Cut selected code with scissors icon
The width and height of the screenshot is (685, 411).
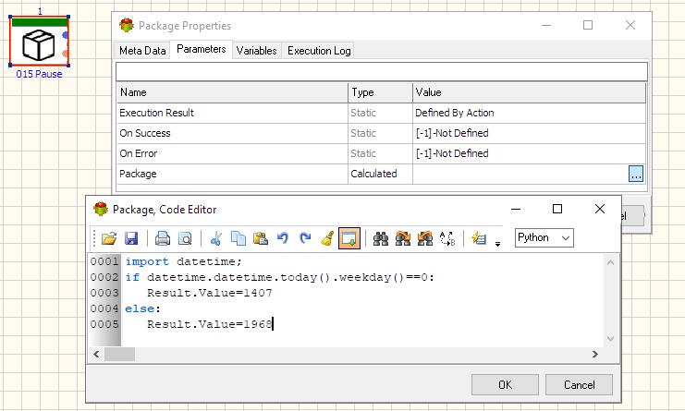click(x=215, y=238)
